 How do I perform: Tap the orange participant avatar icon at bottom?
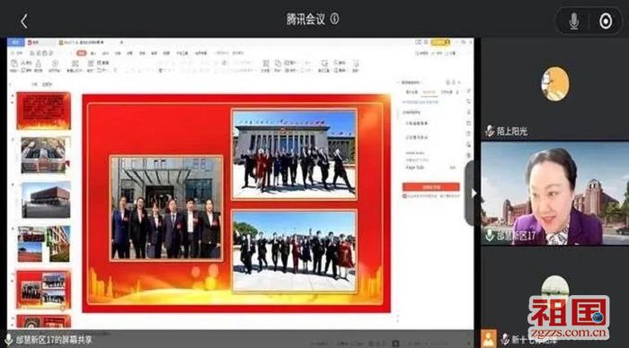[489, 339]
